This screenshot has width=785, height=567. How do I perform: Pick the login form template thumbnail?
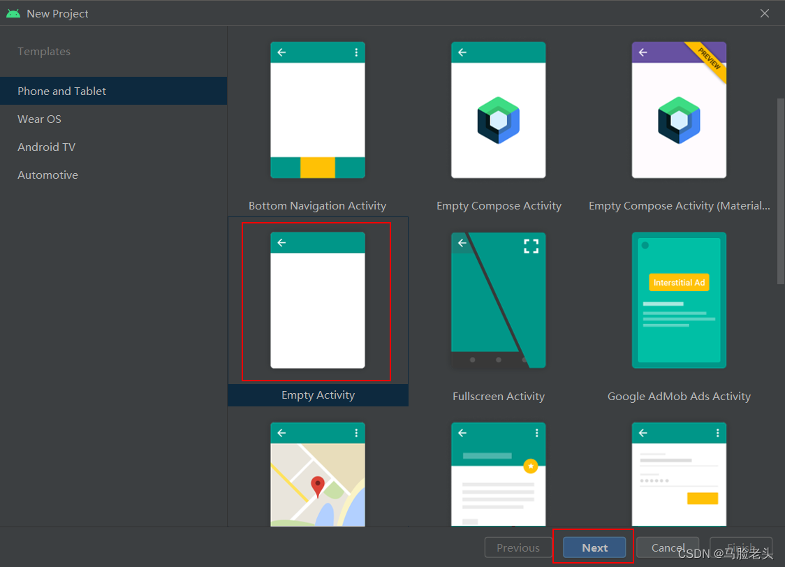(679, 474)
